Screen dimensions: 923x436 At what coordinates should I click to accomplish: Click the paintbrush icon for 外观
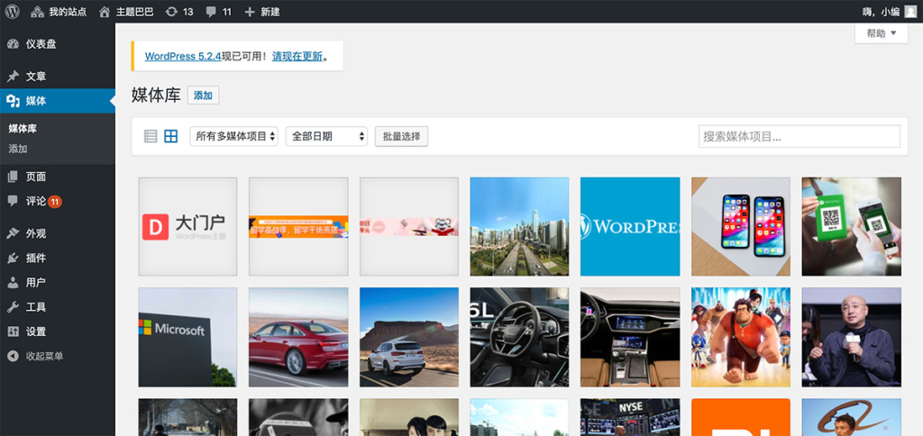pos(13,233)
